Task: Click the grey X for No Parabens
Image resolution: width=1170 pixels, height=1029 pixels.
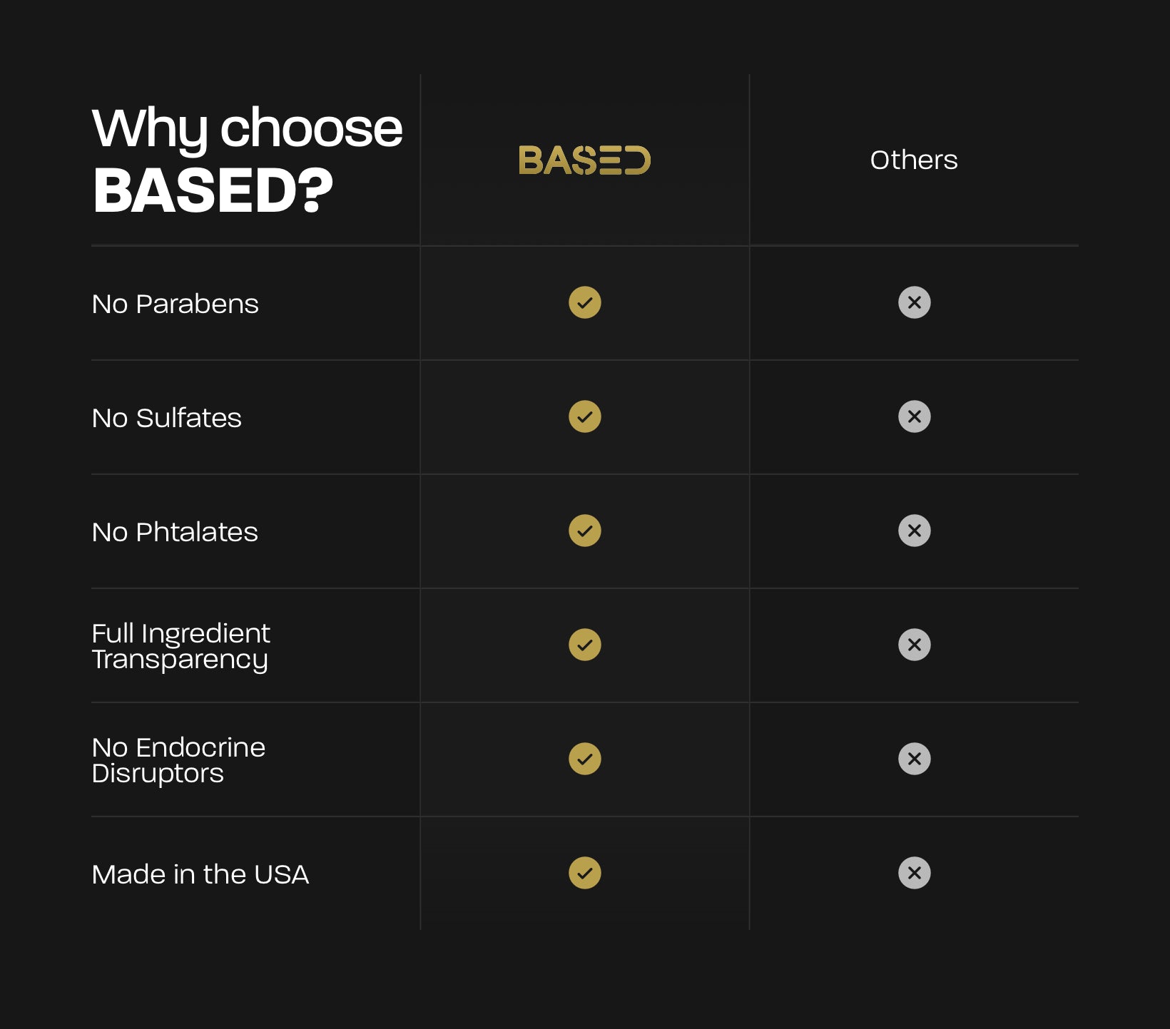Action: click(915, 302)
